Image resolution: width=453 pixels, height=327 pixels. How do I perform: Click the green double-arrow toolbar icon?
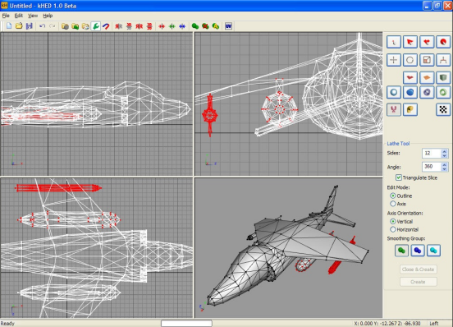pyautogui.click(x=172, y=26)
